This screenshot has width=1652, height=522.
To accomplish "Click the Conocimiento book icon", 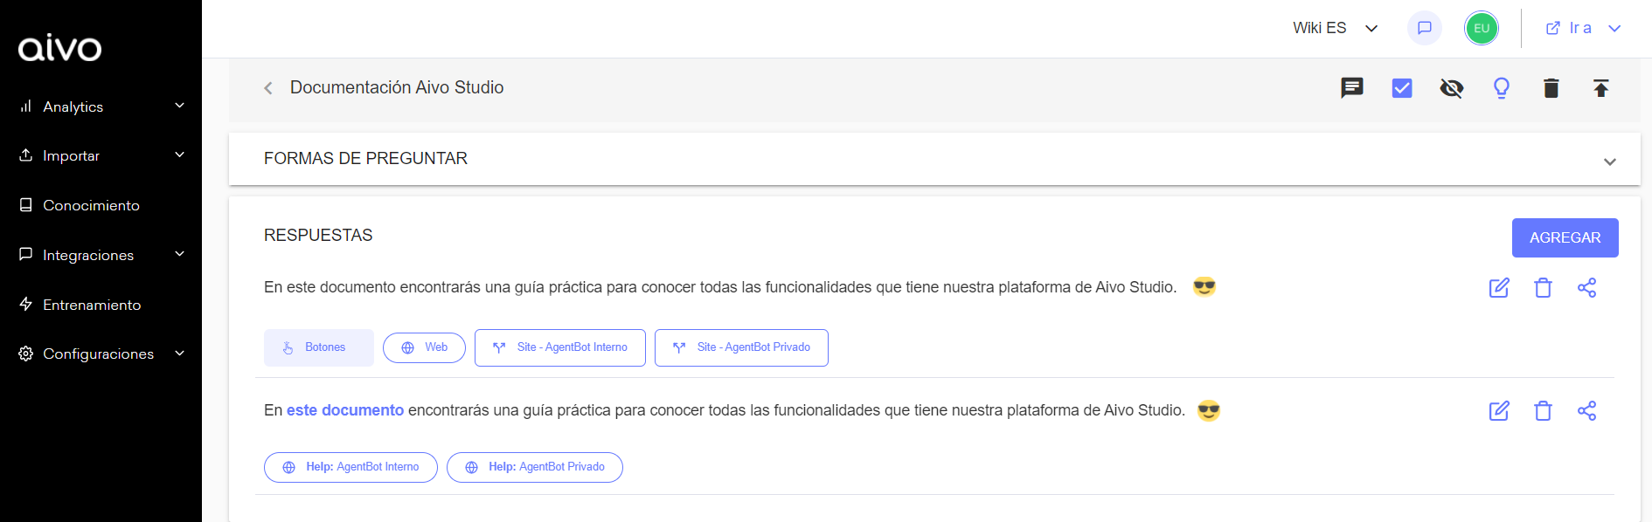I will click(26, 204).
